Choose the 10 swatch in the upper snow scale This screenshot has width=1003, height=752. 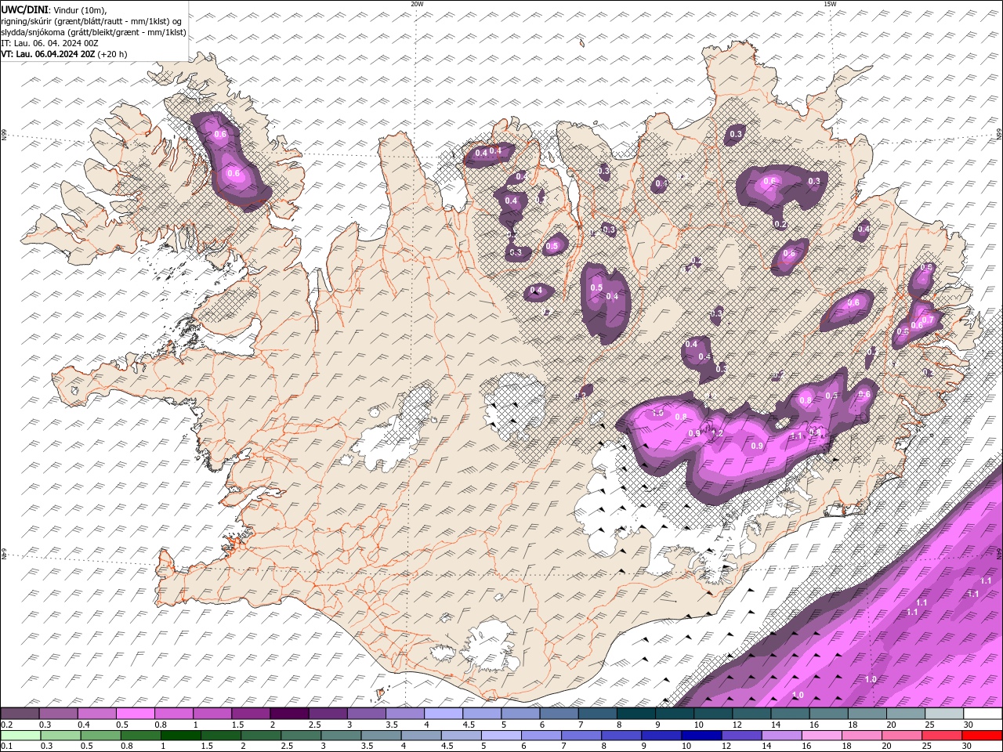[713, 714]
